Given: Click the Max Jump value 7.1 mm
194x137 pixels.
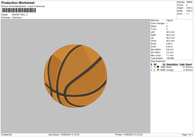Looking at the screenshot, I should click(x=170, y=55).
